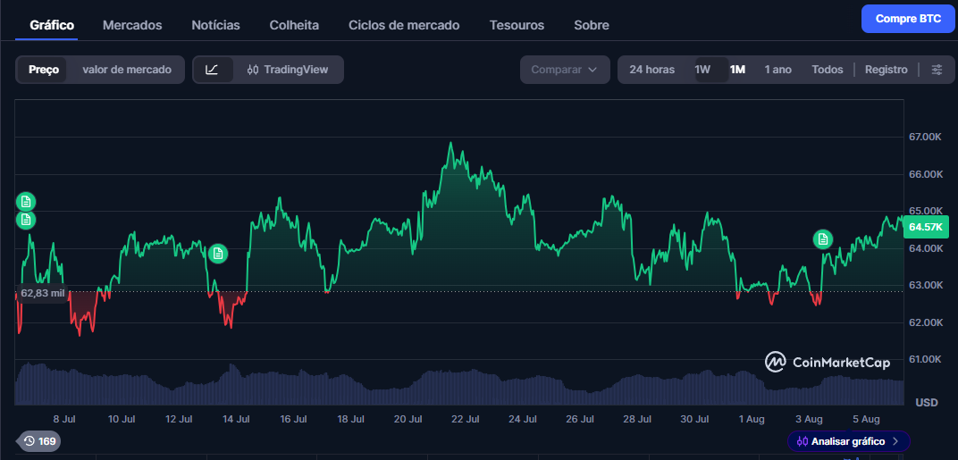The width and height of the screenshot is (958, 460).
Task: Click the USD currency label
Action: (926, 403)
